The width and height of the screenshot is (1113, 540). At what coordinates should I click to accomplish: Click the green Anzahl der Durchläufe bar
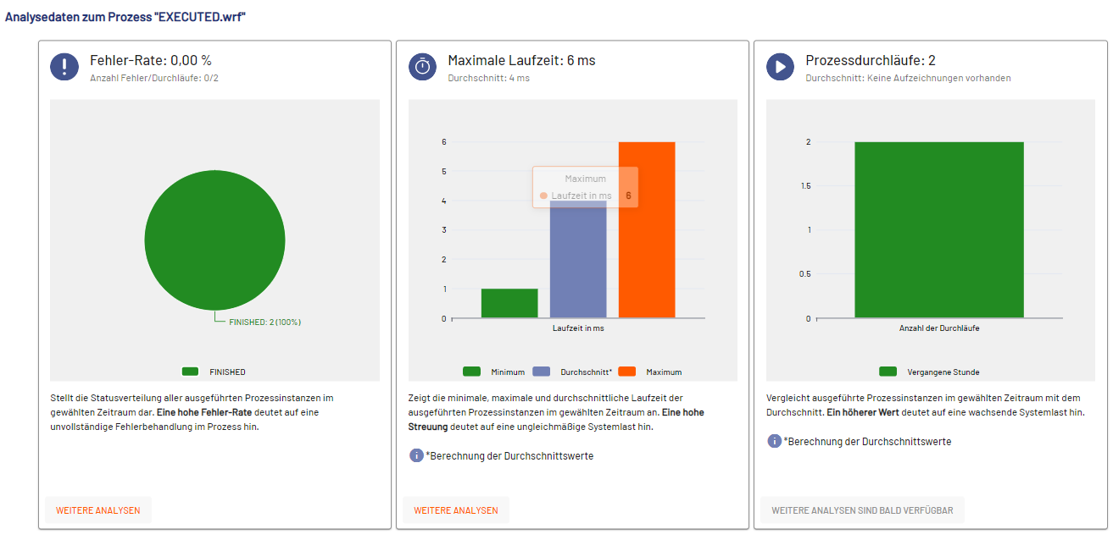(939, 230)
